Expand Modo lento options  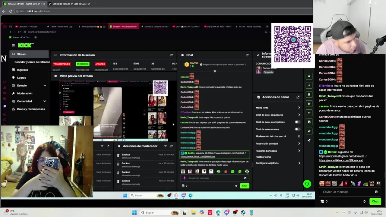299,108
